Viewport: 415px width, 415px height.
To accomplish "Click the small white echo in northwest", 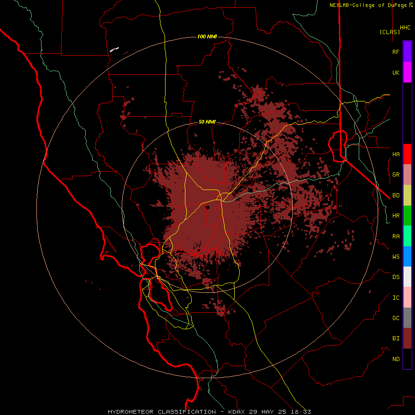I will coord(114,49).
